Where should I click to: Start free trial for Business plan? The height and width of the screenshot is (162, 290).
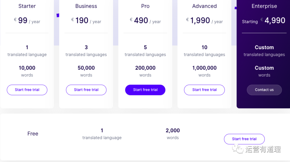(x=86, y=90)
